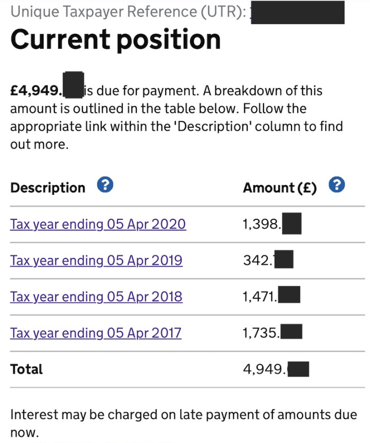This screenshot has width=370, height=443.
Task: Select the Description column header
Action: click(47, 188)
